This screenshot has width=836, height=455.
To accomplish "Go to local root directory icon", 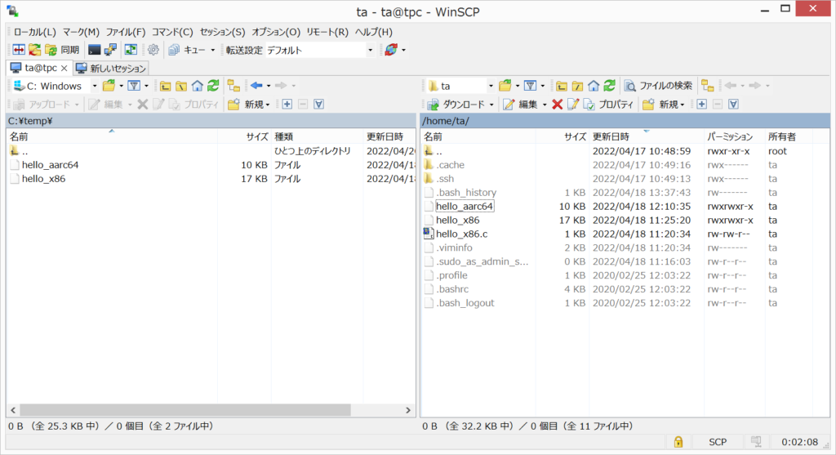I will click(181, 86).
